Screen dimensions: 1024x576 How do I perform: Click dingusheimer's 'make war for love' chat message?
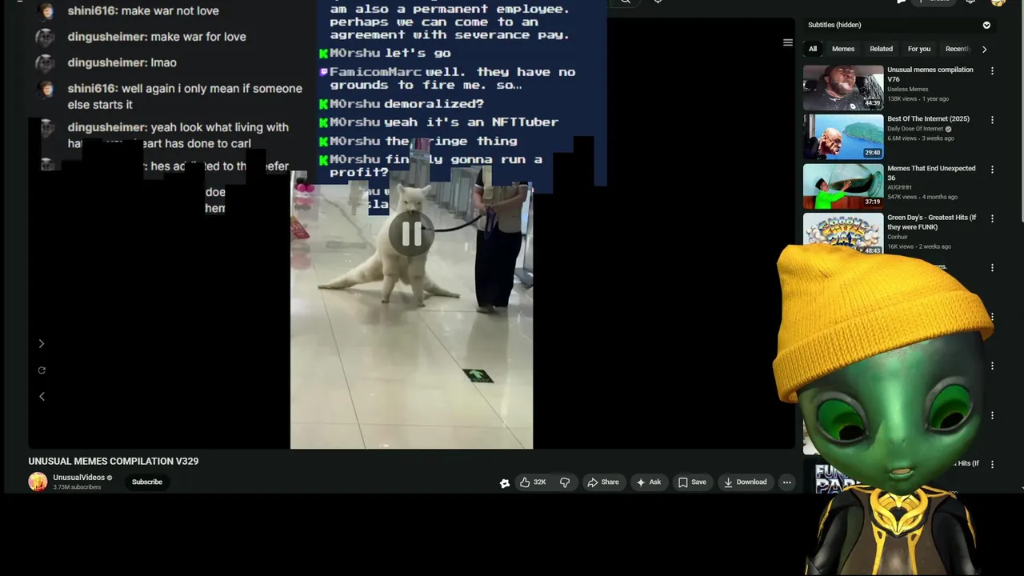[x=157, y=37]
